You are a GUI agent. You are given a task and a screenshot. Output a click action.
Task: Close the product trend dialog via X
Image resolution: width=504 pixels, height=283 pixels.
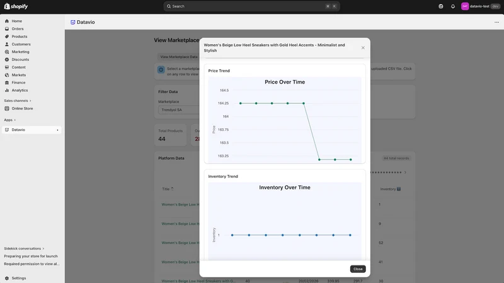(363, 48)
